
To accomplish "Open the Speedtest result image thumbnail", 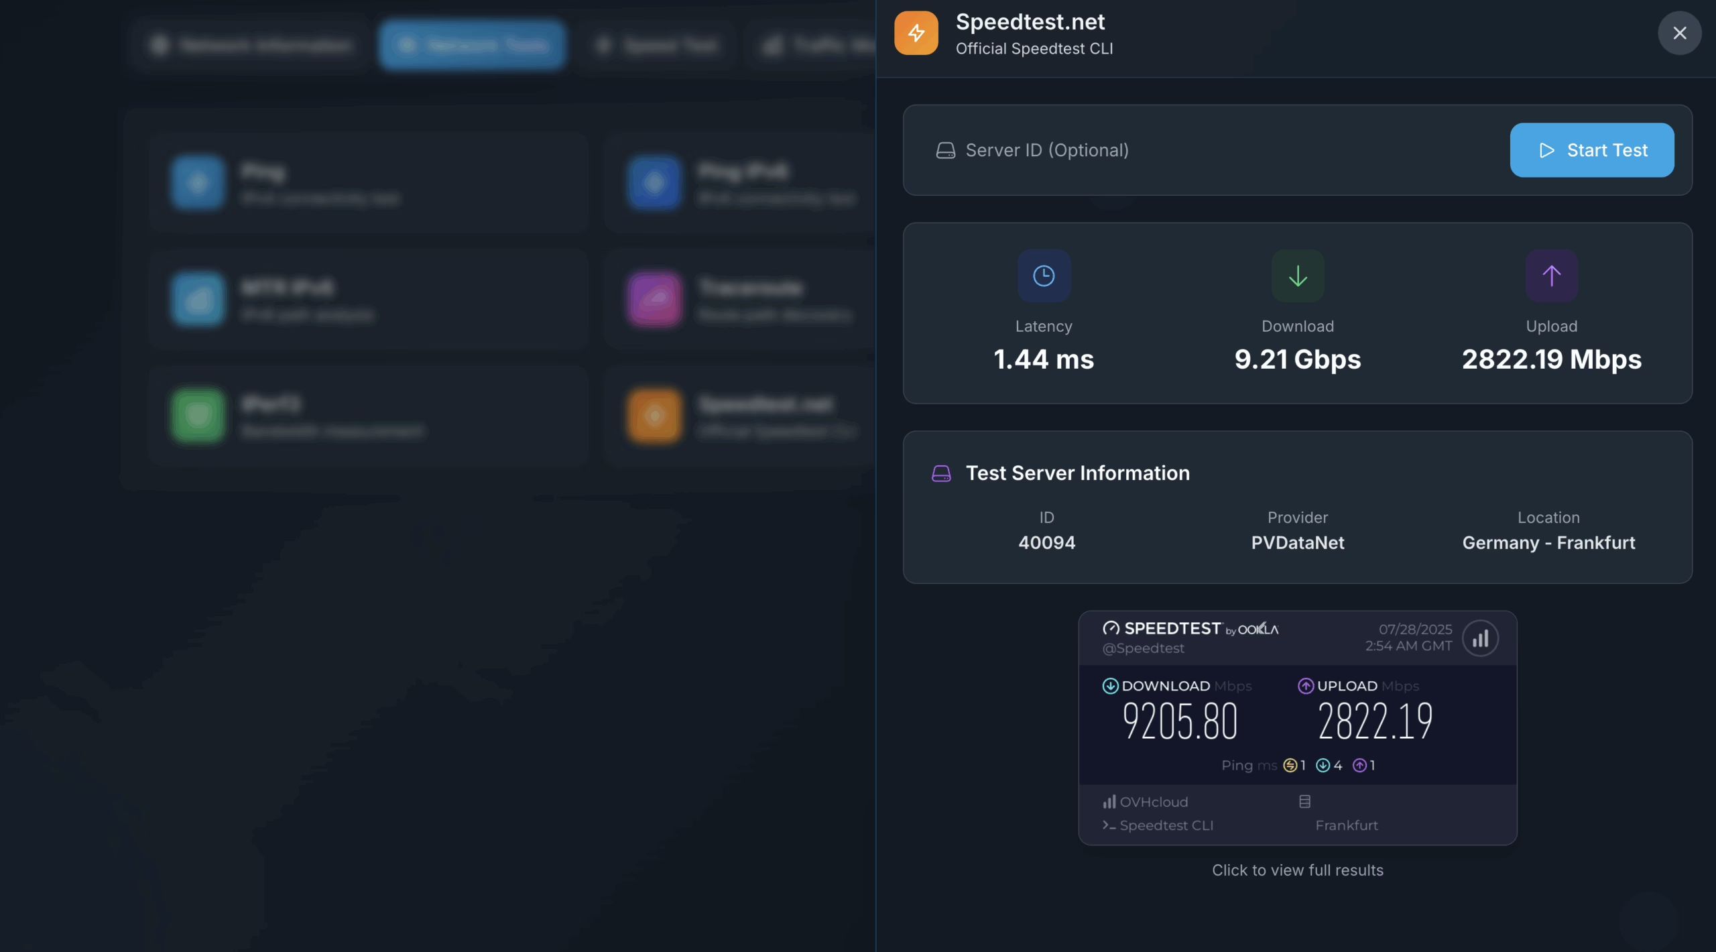I will click(x=1297, y=727).
